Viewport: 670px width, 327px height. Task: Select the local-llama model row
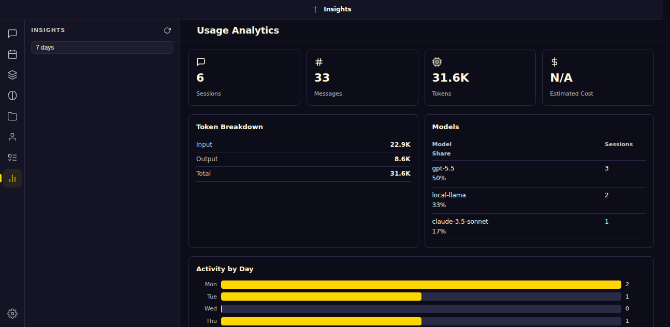[539, 200]
